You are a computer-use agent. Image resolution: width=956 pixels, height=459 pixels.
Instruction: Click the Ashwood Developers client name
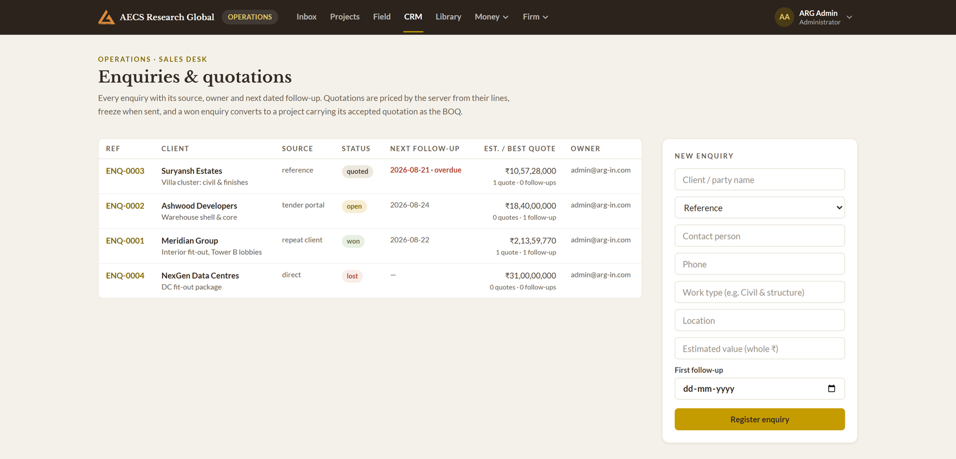click(199, 206)
